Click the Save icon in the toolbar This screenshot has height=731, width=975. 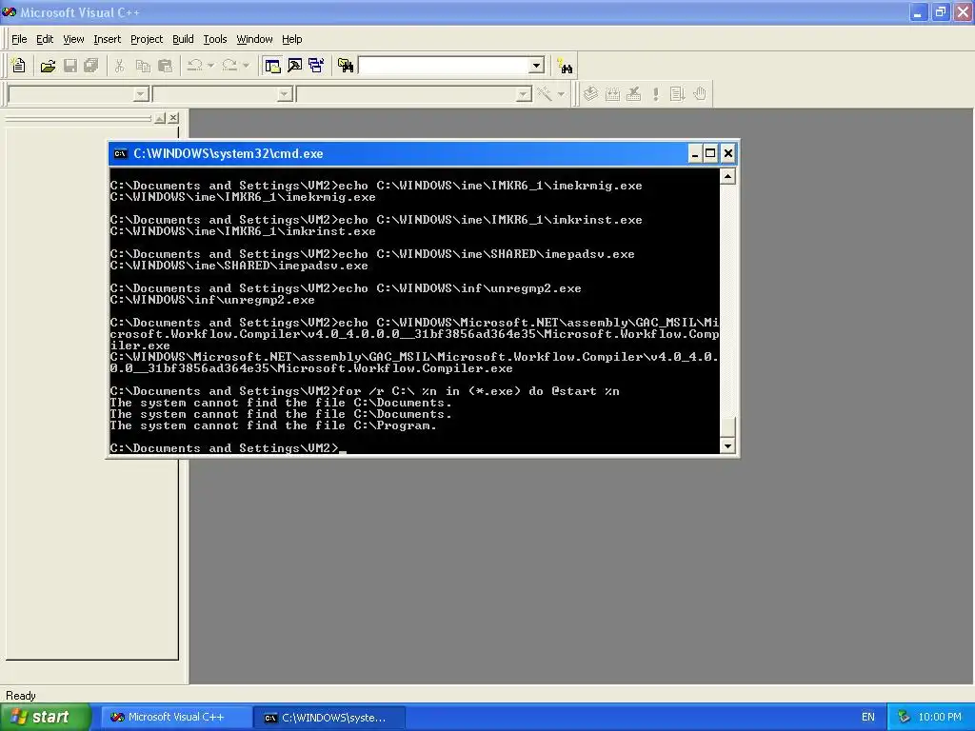(x=70, y=66)
